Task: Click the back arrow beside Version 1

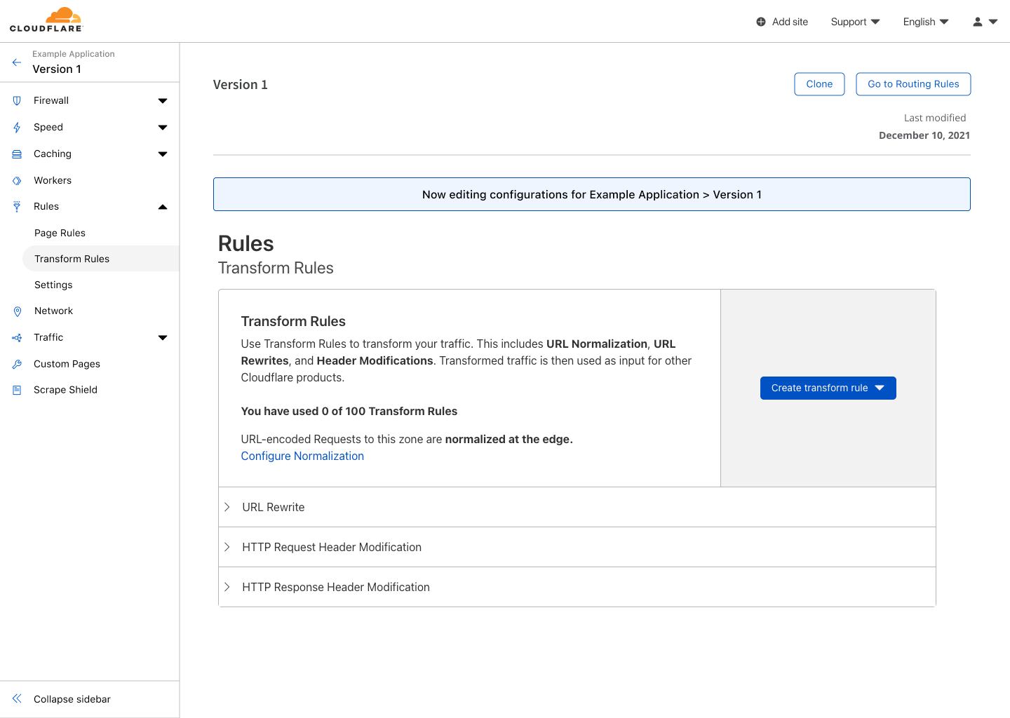Action: (x=17, y=62)
